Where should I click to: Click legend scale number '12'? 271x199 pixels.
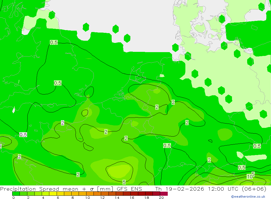click(102, 198)
